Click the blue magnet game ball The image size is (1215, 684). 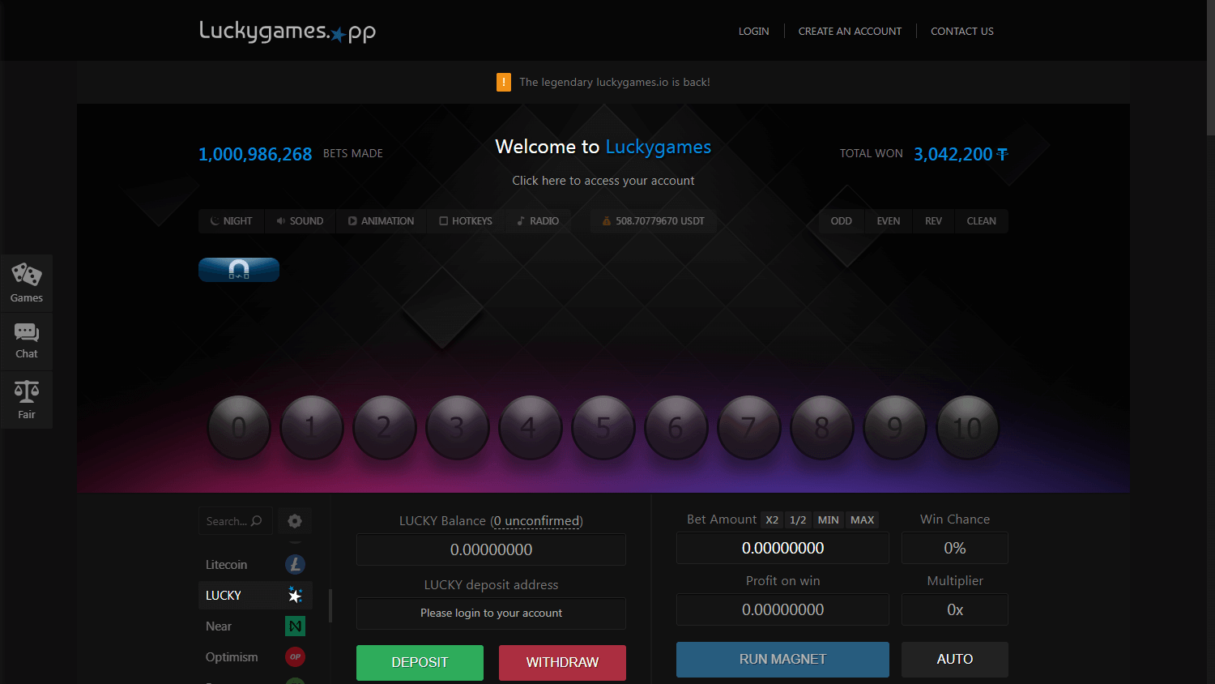click(x=238, y=269)
